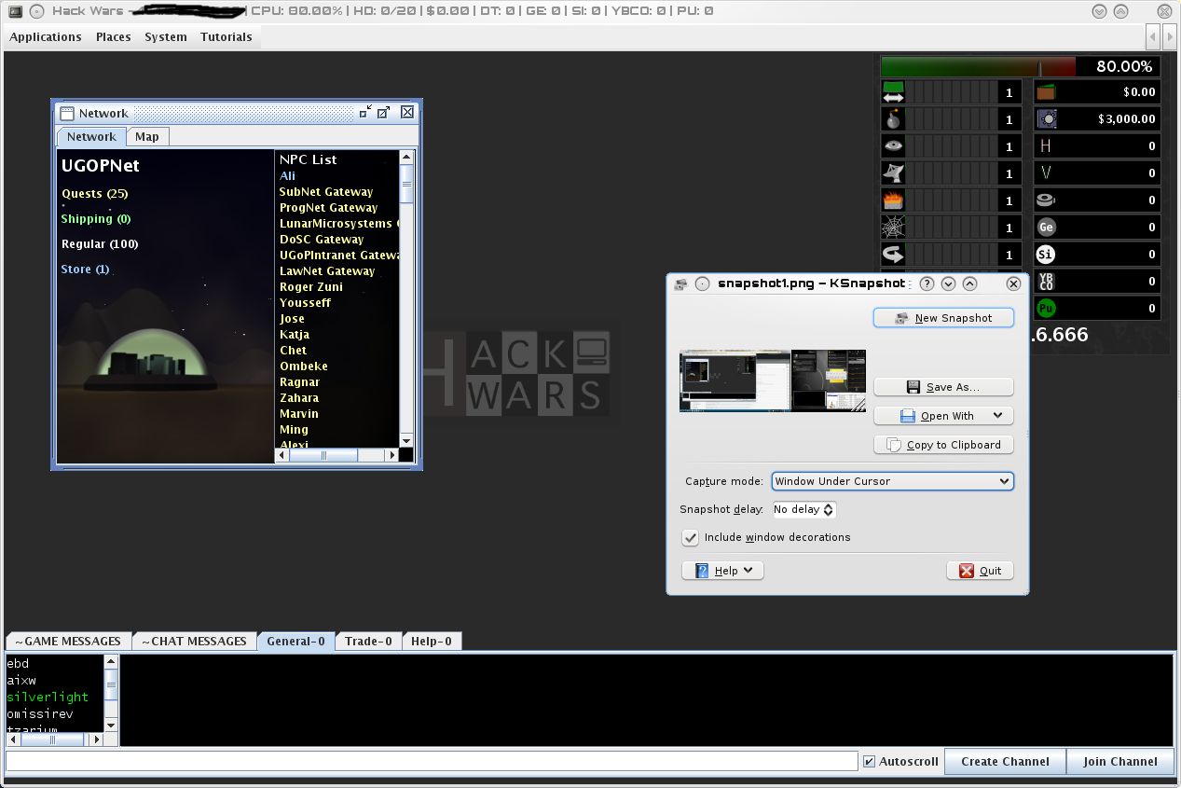
Task: Click the H resource icon
Action: click(x=1046, y=146)
